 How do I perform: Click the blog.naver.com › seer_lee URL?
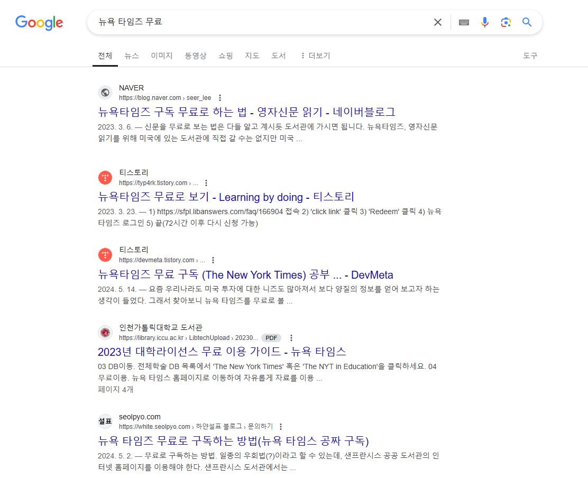click(165, 98)
